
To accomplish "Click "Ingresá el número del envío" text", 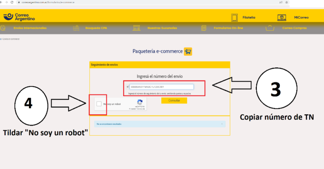I will pyautogui.click(x=160, y=76).
